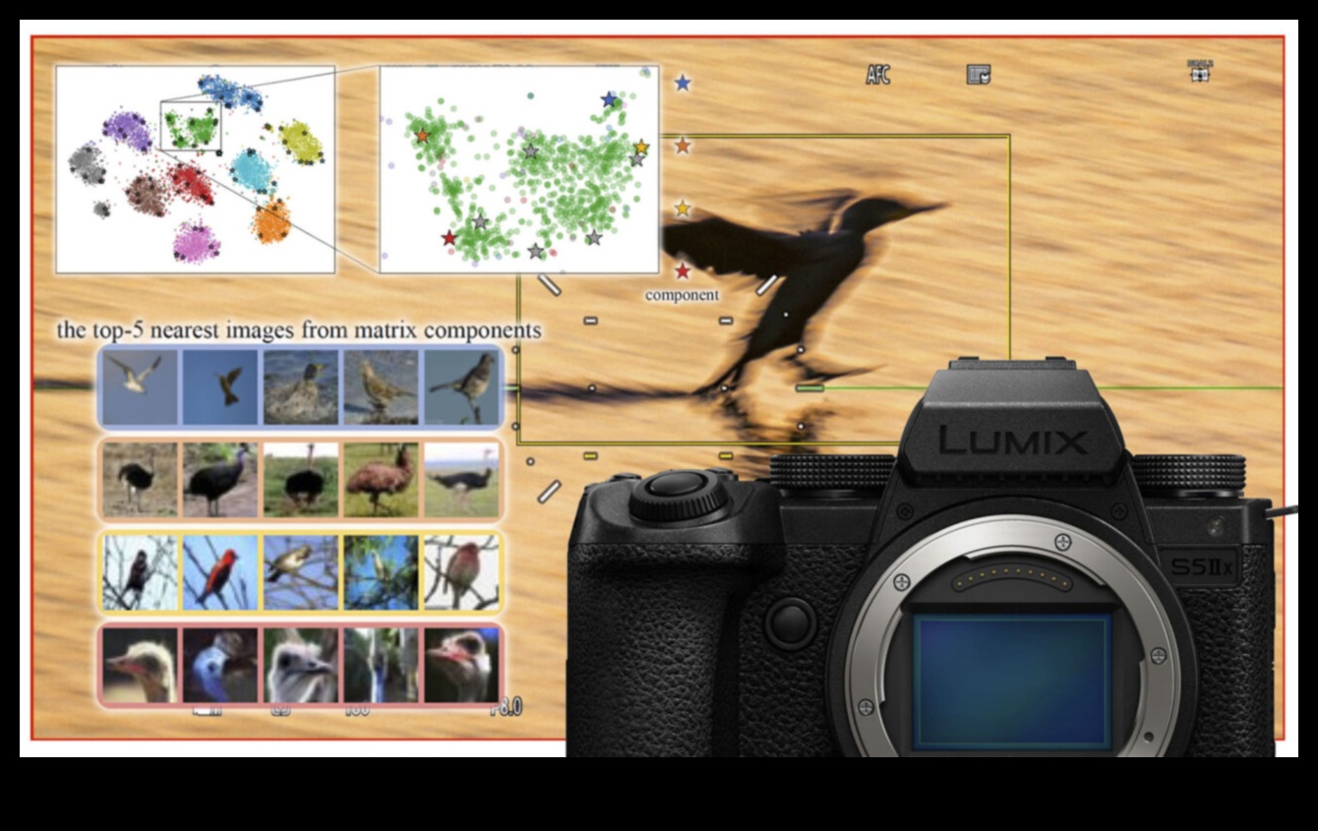Viewport: 1318px width, 831px height.
Task: Open the bird splashing in water thumbnail
Action: tap(301, 387)
